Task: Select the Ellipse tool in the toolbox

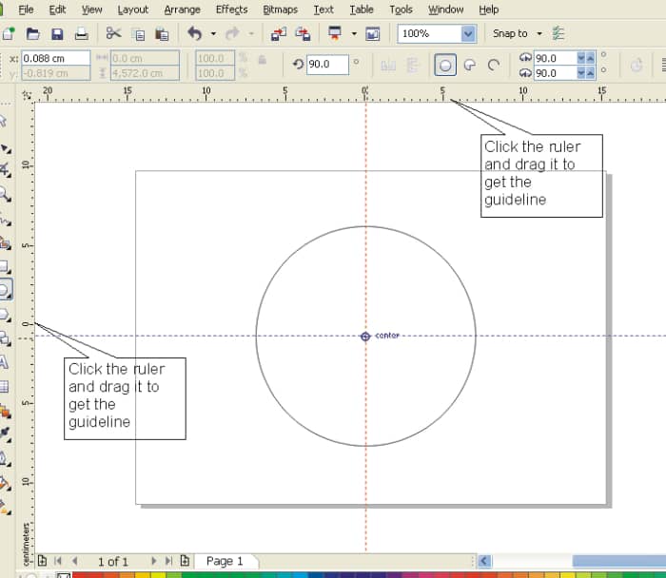Action: 5,290
